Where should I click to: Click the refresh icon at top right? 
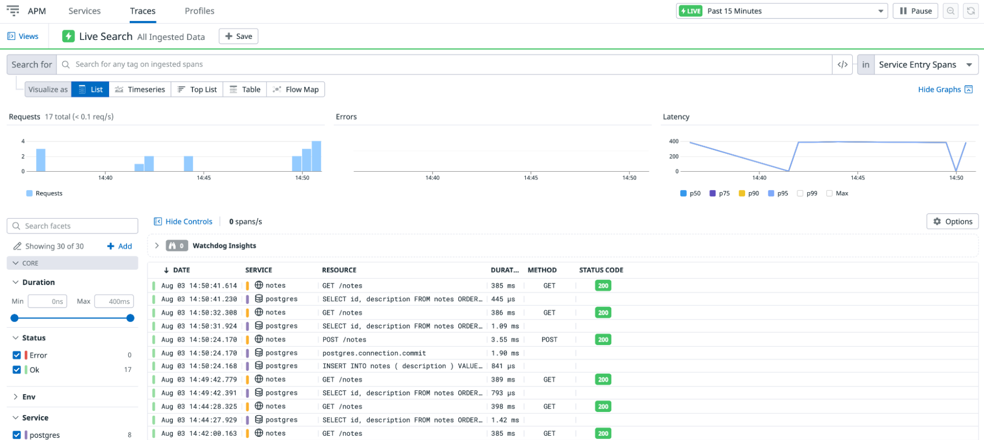click(x=971, y=11)
